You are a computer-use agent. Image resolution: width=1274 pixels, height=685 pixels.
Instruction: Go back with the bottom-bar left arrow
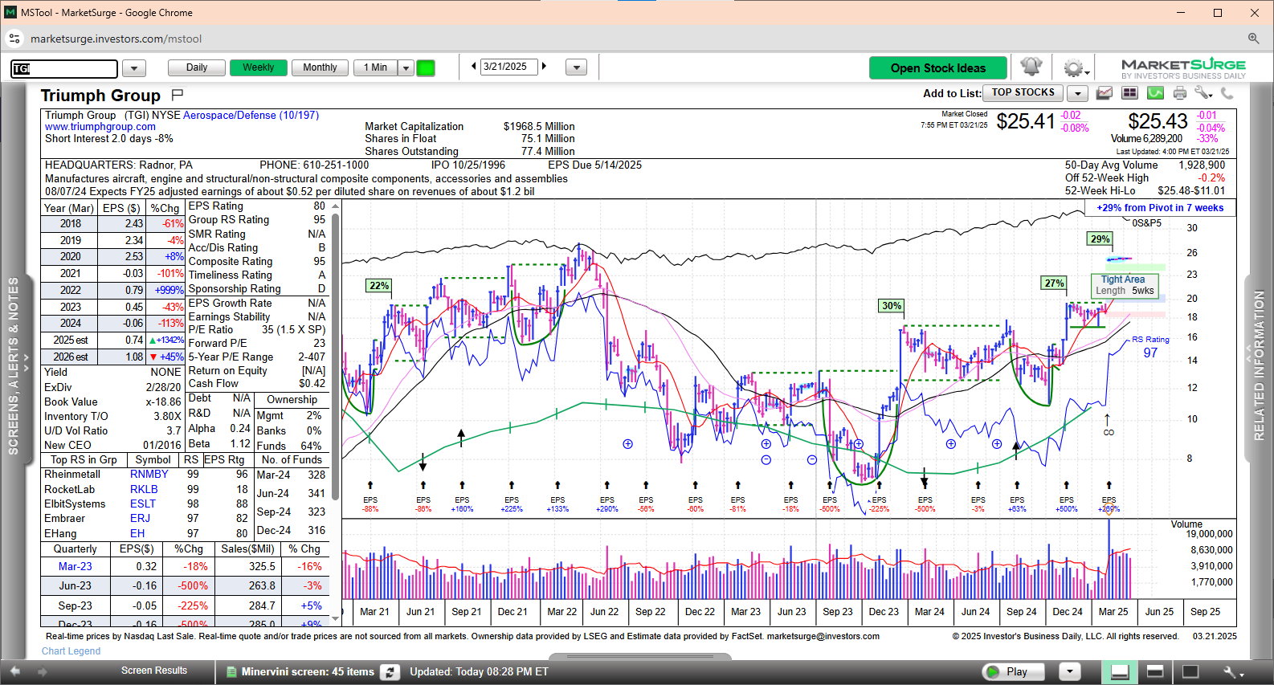[x=14, y=671]
